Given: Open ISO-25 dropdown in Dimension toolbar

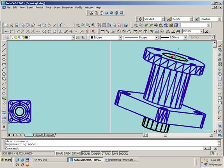Looking at the screenshot, I should click(x=202, y=31).
